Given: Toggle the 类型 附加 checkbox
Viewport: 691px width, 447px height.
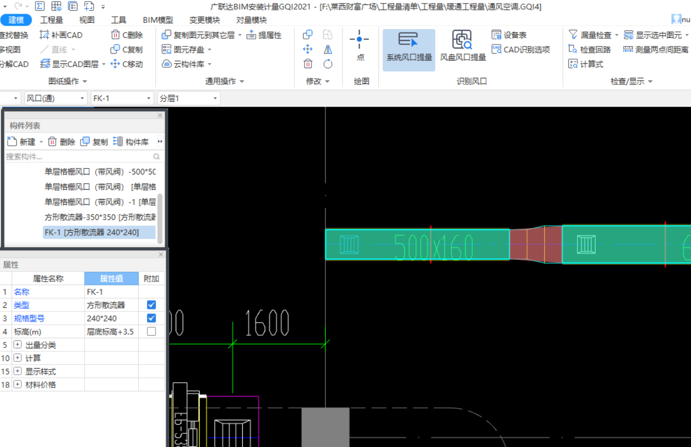Looking at the screenshot, I should pyautogui.click(x=151, y=305).
